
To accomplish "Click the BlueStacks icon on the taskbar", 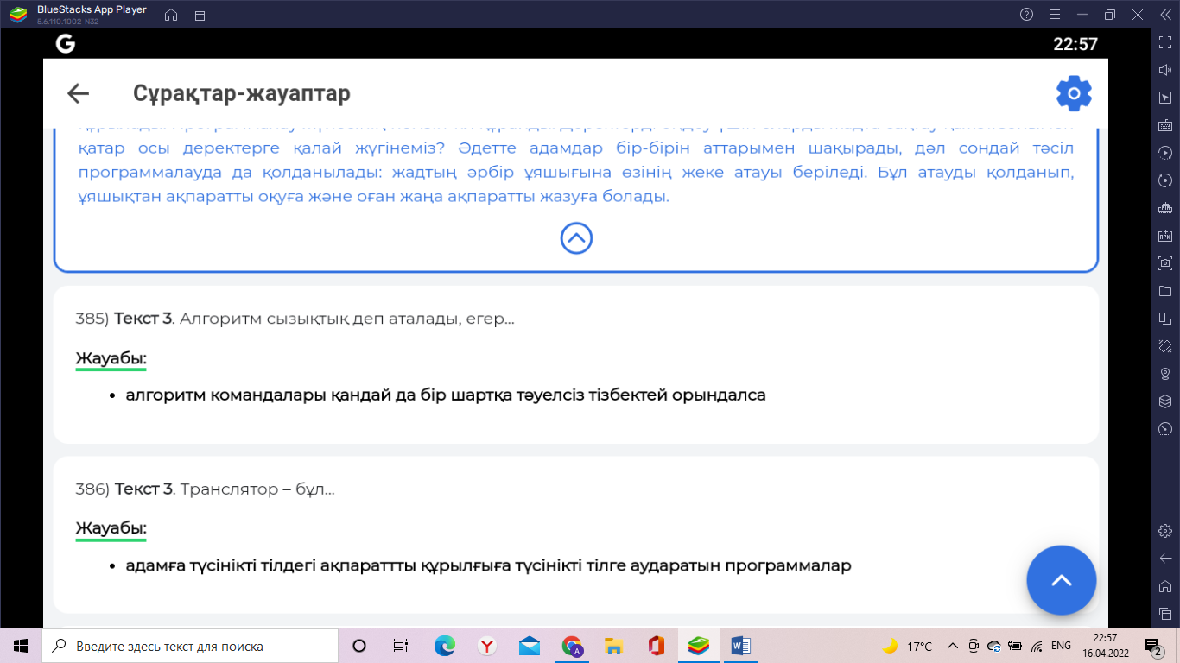I will [x=699, y=646].
